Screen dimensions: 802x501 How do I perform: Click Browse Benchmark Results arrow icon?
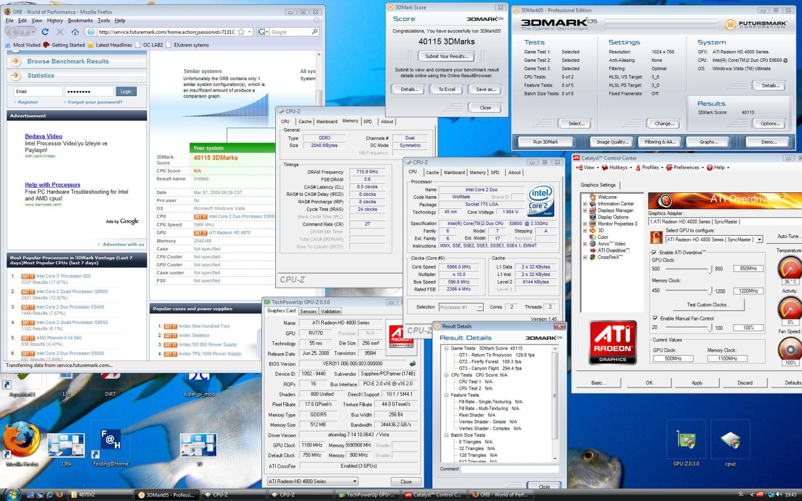click(15, 61)
